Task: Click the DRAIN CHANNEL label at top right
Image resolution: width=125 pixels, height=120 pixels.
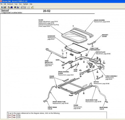Action: tap(99, 20)
